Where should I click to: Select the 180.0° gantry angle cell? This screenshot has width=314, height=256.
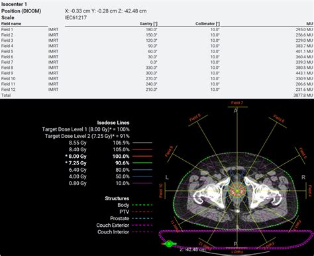click(x=151, y=29)
